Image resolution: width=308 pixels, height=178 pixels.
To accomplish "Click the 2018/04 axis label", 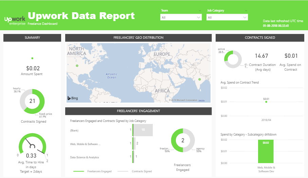I will [x=266, y=120].
